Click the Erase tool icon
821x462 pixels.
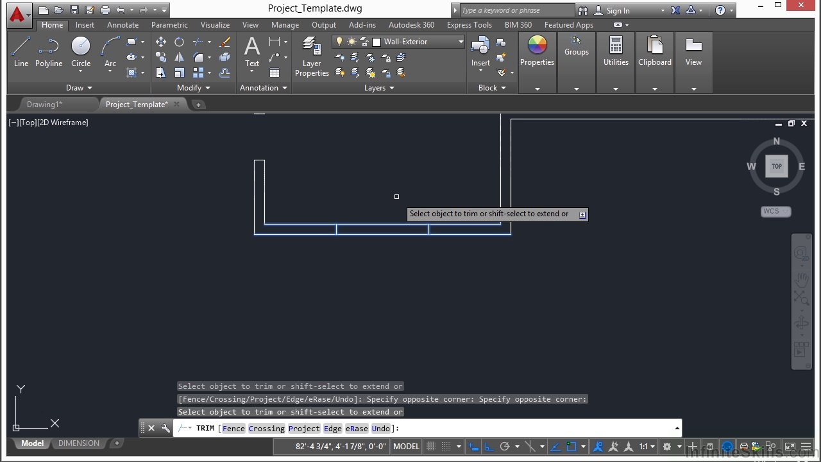224,42
